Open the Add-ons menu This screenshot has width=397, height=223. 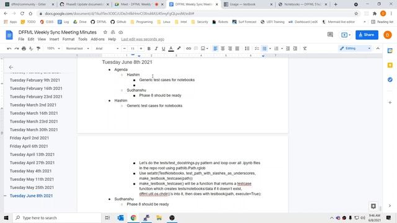coord(97,39)
